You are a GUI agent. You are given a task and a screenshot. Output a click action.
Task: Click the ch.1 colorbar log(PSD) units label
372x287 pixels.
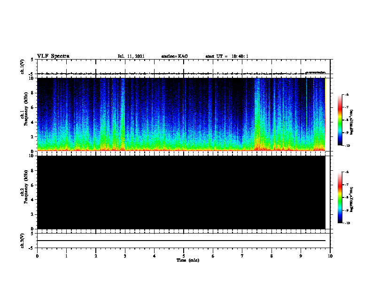pos(352,122)
